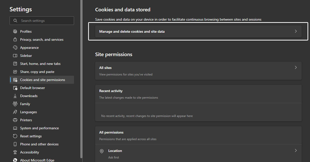Click the Share, copy and paste icon
This screenshot has width=310, height=162.
pos(15,72)
